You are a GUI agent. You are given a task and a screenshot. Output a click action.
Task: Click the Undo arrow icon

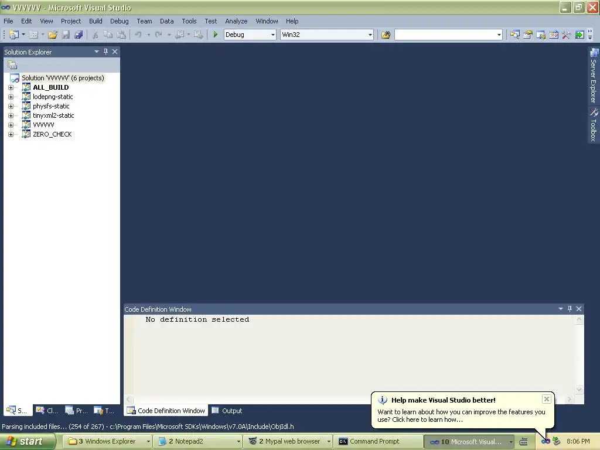coord(138,35)
